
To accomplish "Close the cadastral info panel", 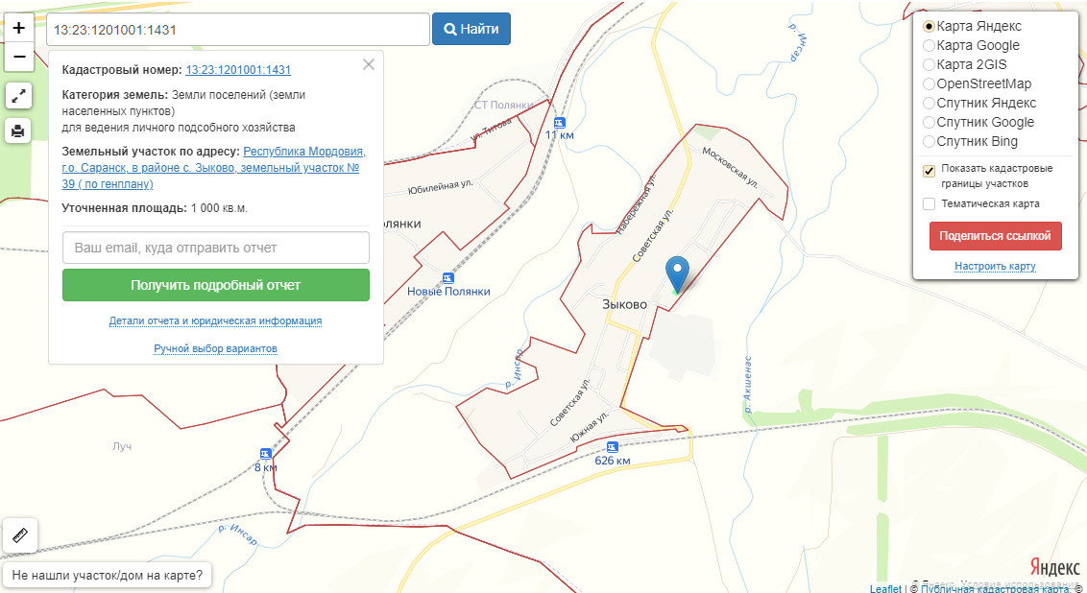I will pos(368,64).
